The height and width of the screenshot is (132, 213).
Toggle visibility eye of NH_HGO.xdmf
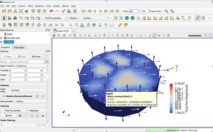click(x=1, y=38)
